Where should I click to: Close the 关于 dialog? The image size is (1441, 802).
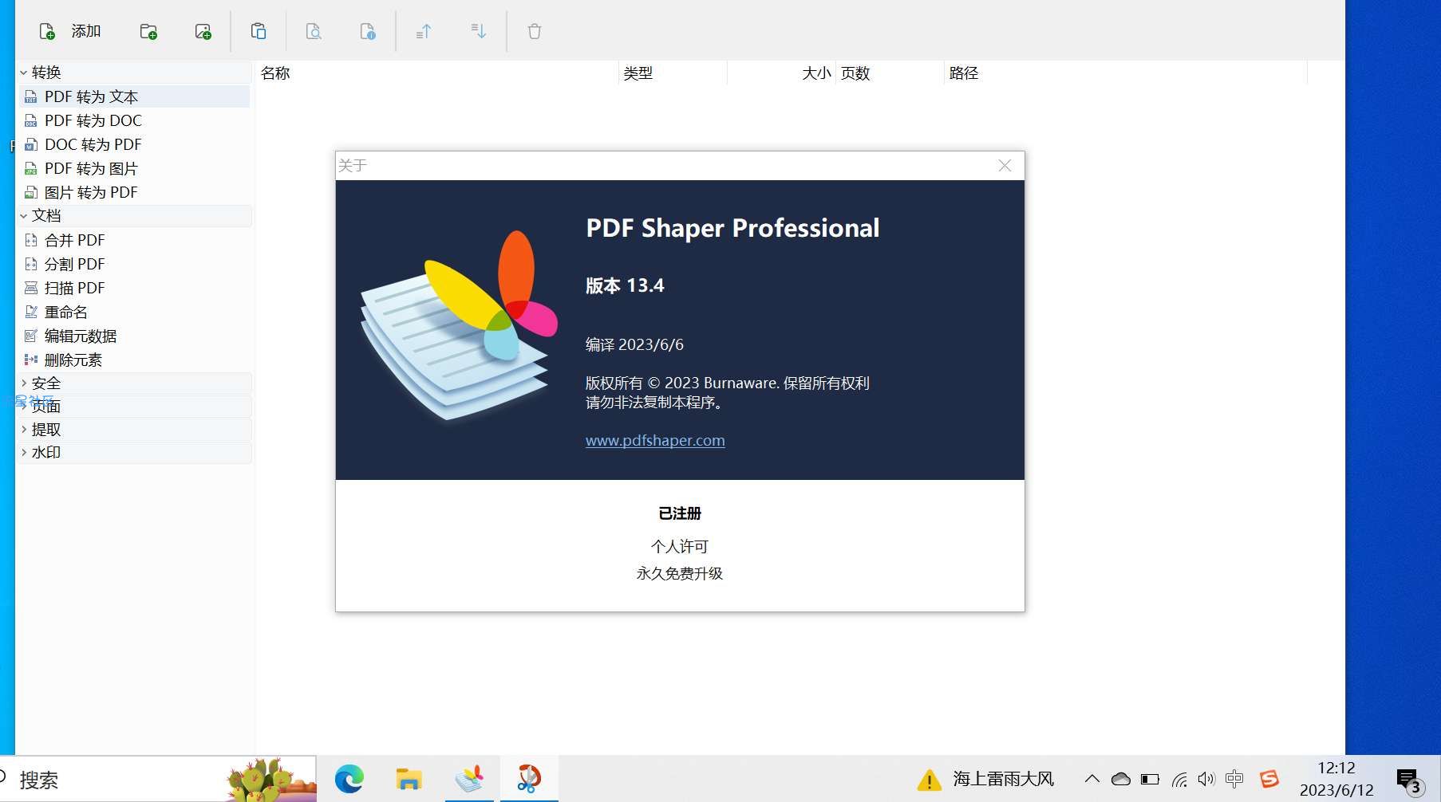[1005, 165]
